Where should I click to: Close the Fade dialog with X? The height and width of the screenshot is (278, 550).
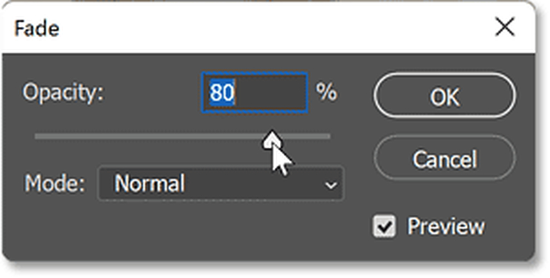tap(505, 28)
